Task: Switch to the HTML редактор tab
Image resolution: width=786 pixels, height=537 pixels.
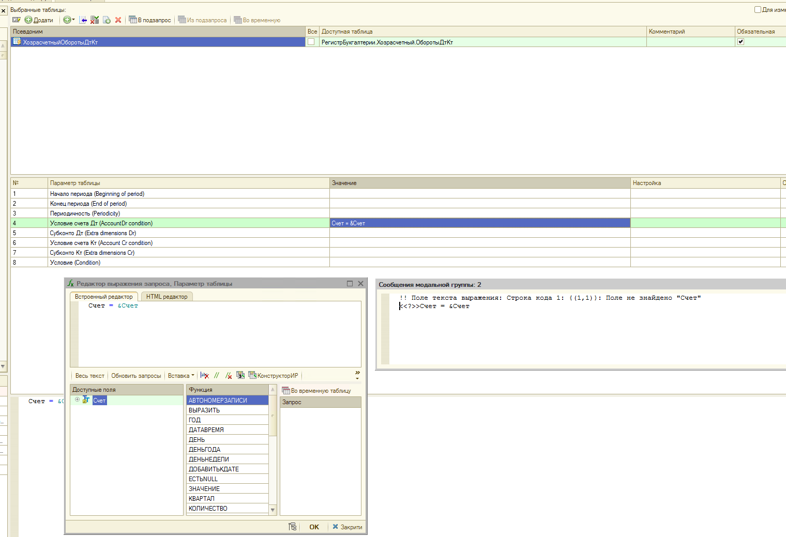Action: 167,297
